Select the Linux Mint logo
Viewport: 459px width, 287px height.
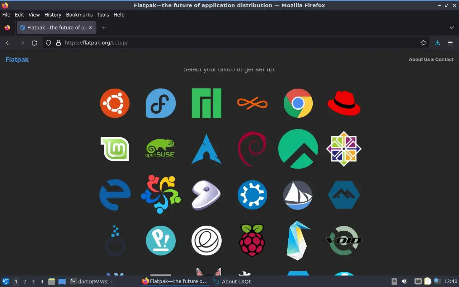click(115, 149)
